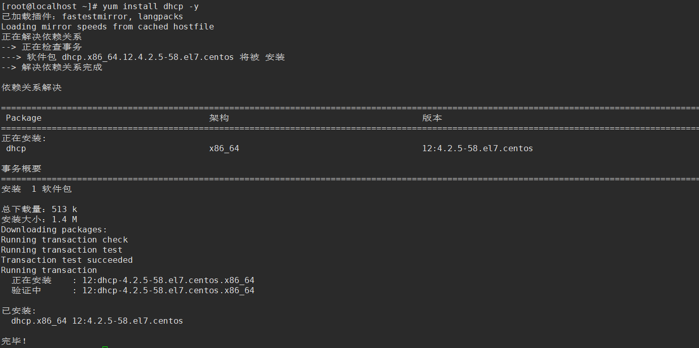Click the "yum install dhcp -y" command text
This screenshot has width=699, height=348.
click(150, 6)
